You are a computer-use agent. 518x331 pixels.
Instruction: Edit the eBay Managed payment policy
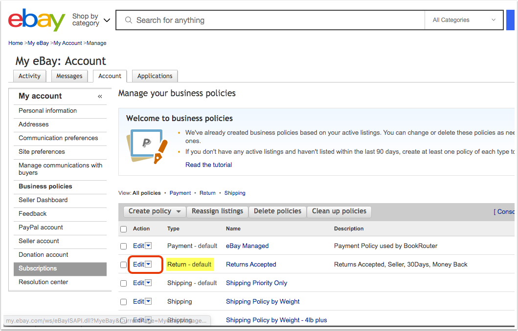[138, 246]
